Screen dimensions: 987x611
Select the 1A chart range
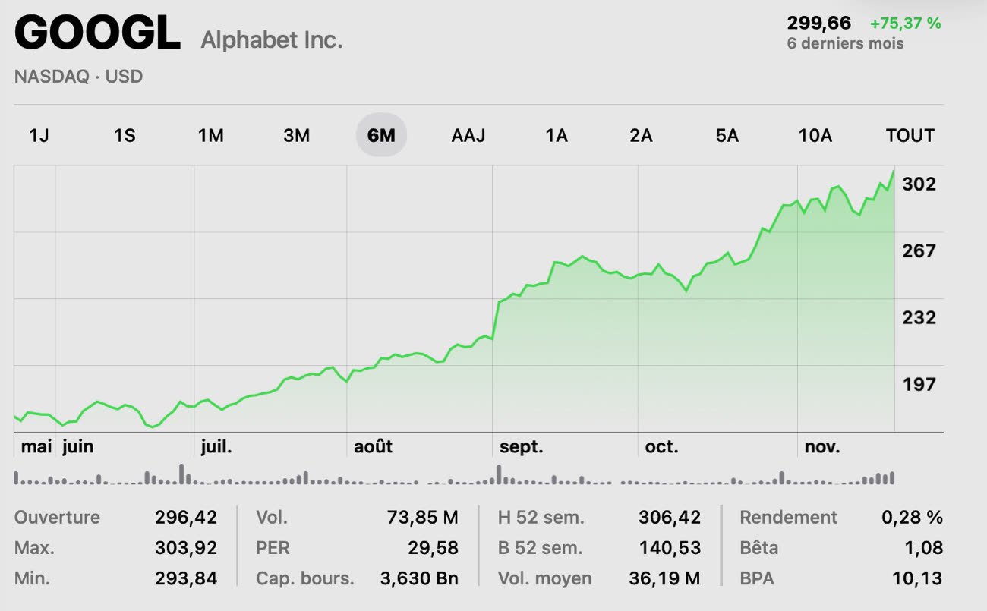point(557,136)
